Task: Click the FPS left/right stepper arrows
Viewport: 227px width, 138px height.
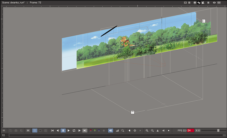Action: 198,131
